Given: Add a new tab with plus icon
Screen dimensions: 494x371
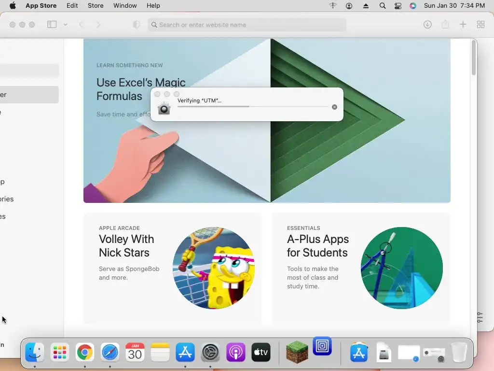Looking at the screenshot, I should (463, 25).
